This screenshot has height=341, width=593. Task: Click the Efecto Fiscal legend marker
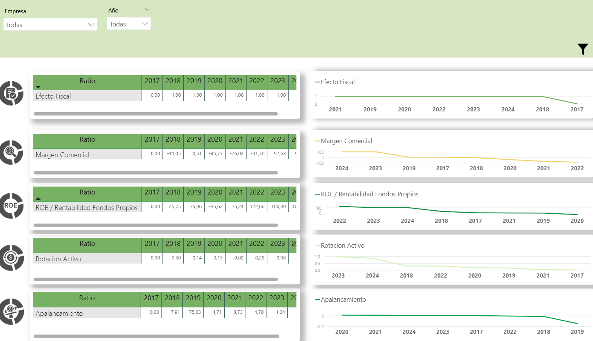tap(317, 82)
